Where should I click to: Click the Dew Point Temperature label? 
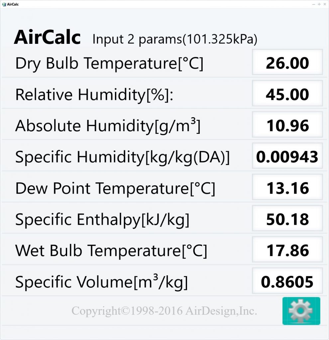point(115,188)
